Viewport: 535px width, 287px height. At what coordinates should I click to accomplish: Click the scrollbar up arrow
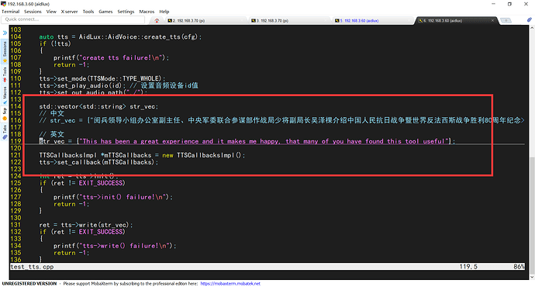point(532,29)
